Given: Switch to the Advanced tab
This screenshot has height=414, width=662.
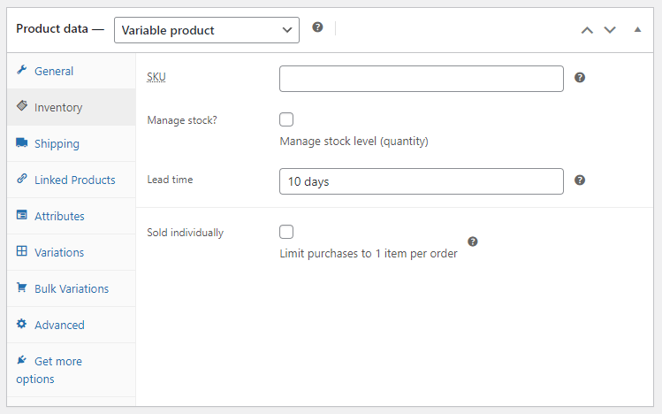Looking at the screenshot, I should (x=72, y=326).
